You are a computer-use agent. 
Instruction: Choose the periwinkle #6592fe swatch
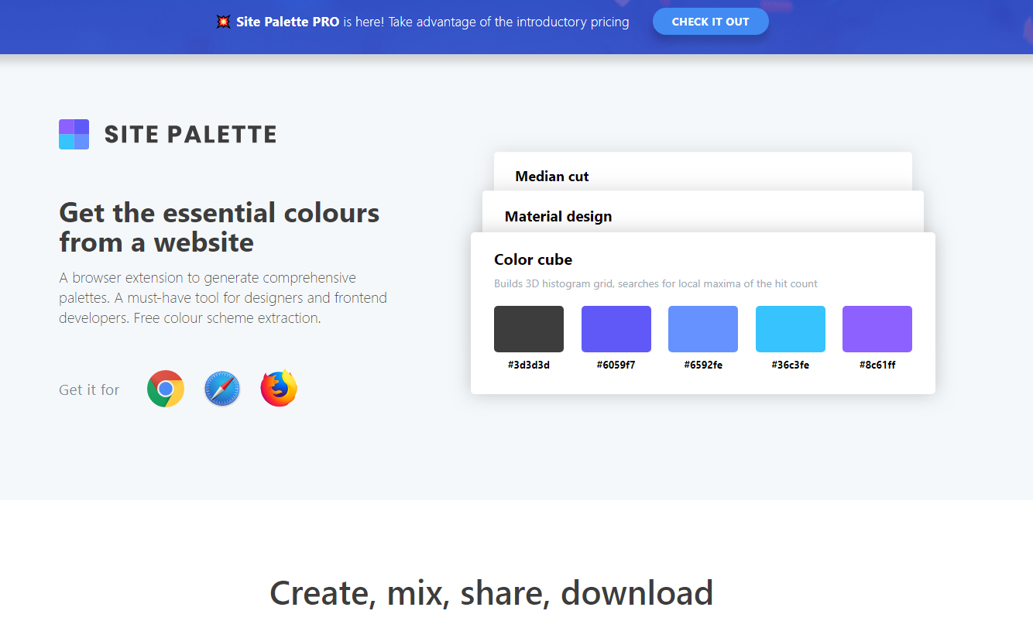click(x=703, y=329)
